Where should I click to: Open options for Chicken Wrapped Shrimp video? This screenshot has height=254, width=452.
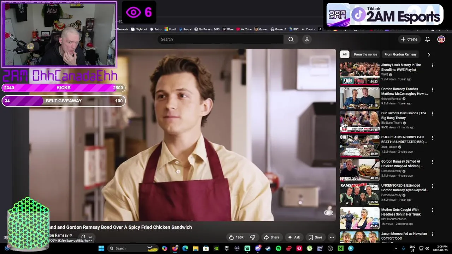pyautogui.click(x=433, y=162)
